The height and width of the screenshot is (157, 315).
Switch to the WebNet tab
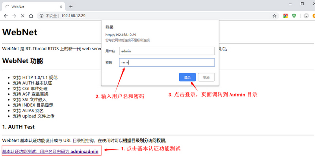(31, 7)
